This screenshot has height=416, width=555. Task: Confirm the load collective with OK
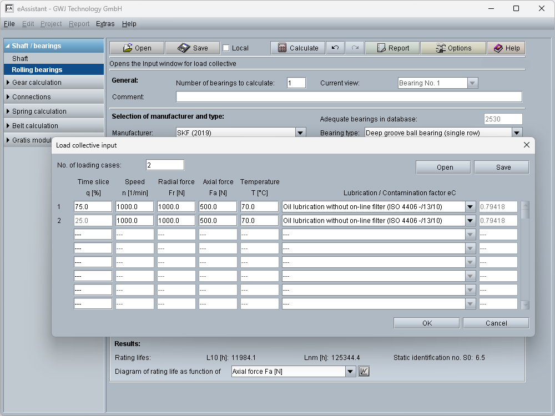coord(426,323)
